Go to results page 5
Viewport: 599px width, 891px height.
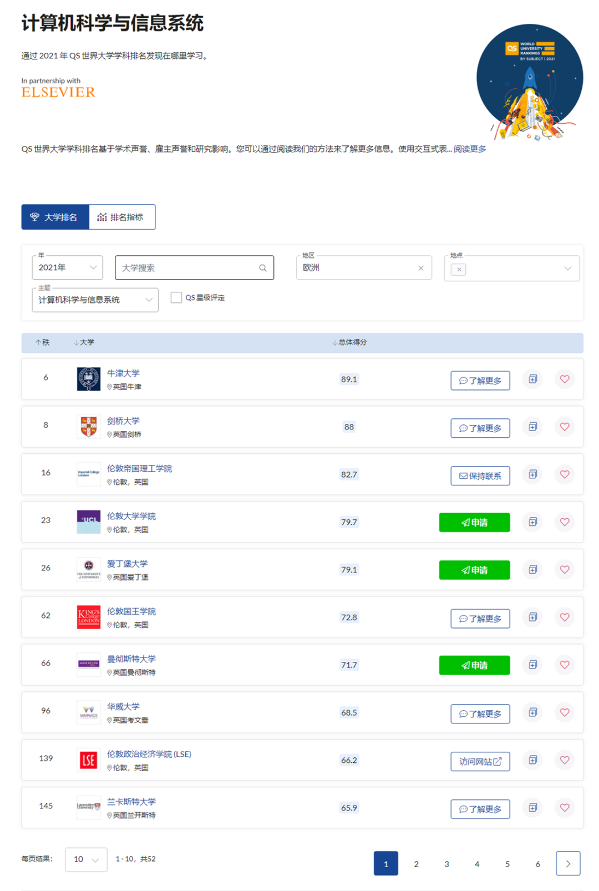(507, 864)
